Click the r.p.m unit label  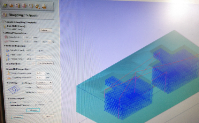tap(40, 50)
